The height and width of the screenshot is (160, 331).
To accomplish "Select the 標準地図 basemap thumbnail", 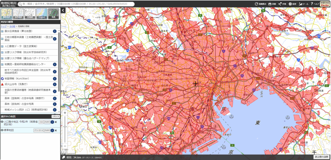I will click(x=6, y=14).
